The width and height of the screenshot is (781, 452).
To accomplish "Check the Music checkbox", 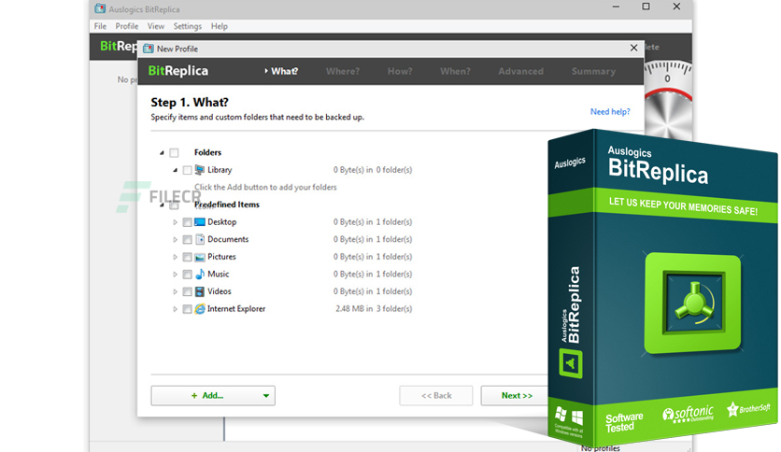I will pyautogui.click(x=187, y=275).
